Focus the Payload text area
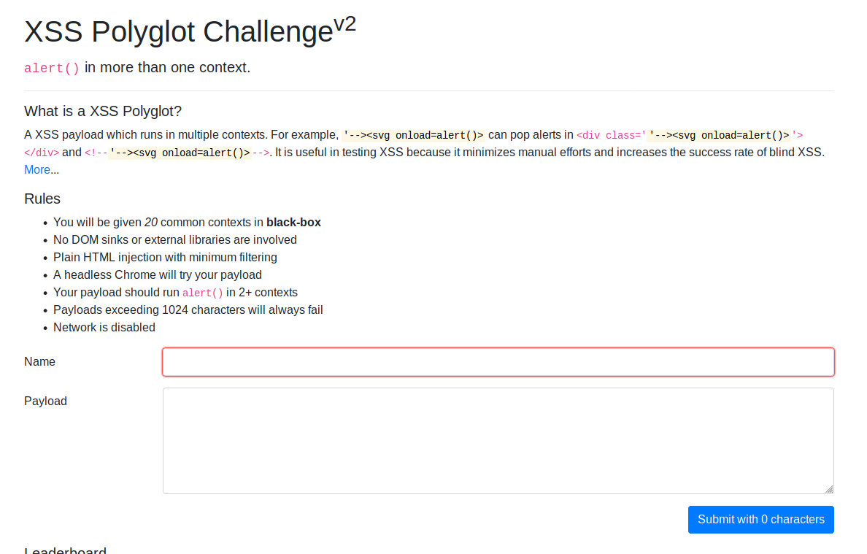The height and width of the screenshot is (554, 867). point(498,440)
